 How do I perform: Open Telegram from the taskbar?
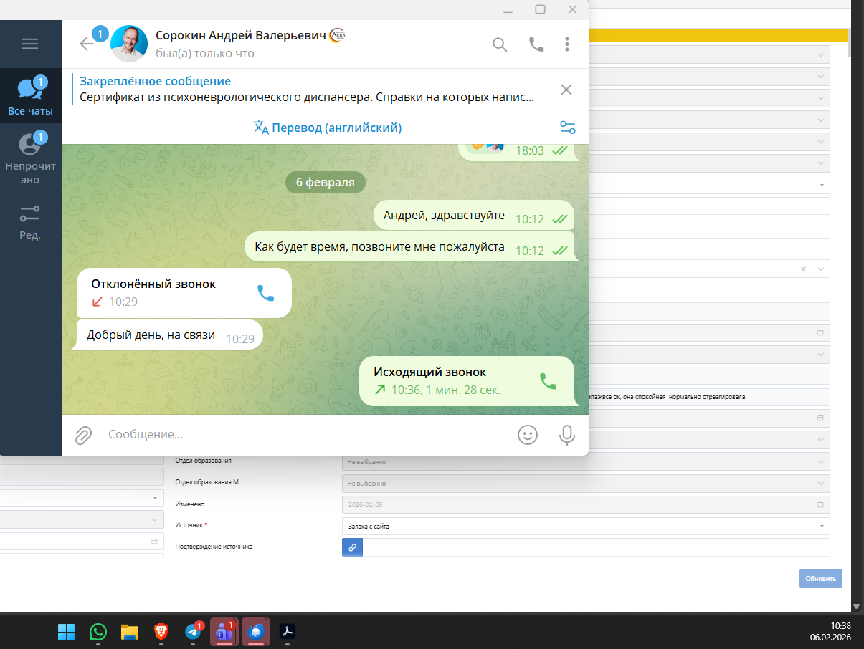193,632
